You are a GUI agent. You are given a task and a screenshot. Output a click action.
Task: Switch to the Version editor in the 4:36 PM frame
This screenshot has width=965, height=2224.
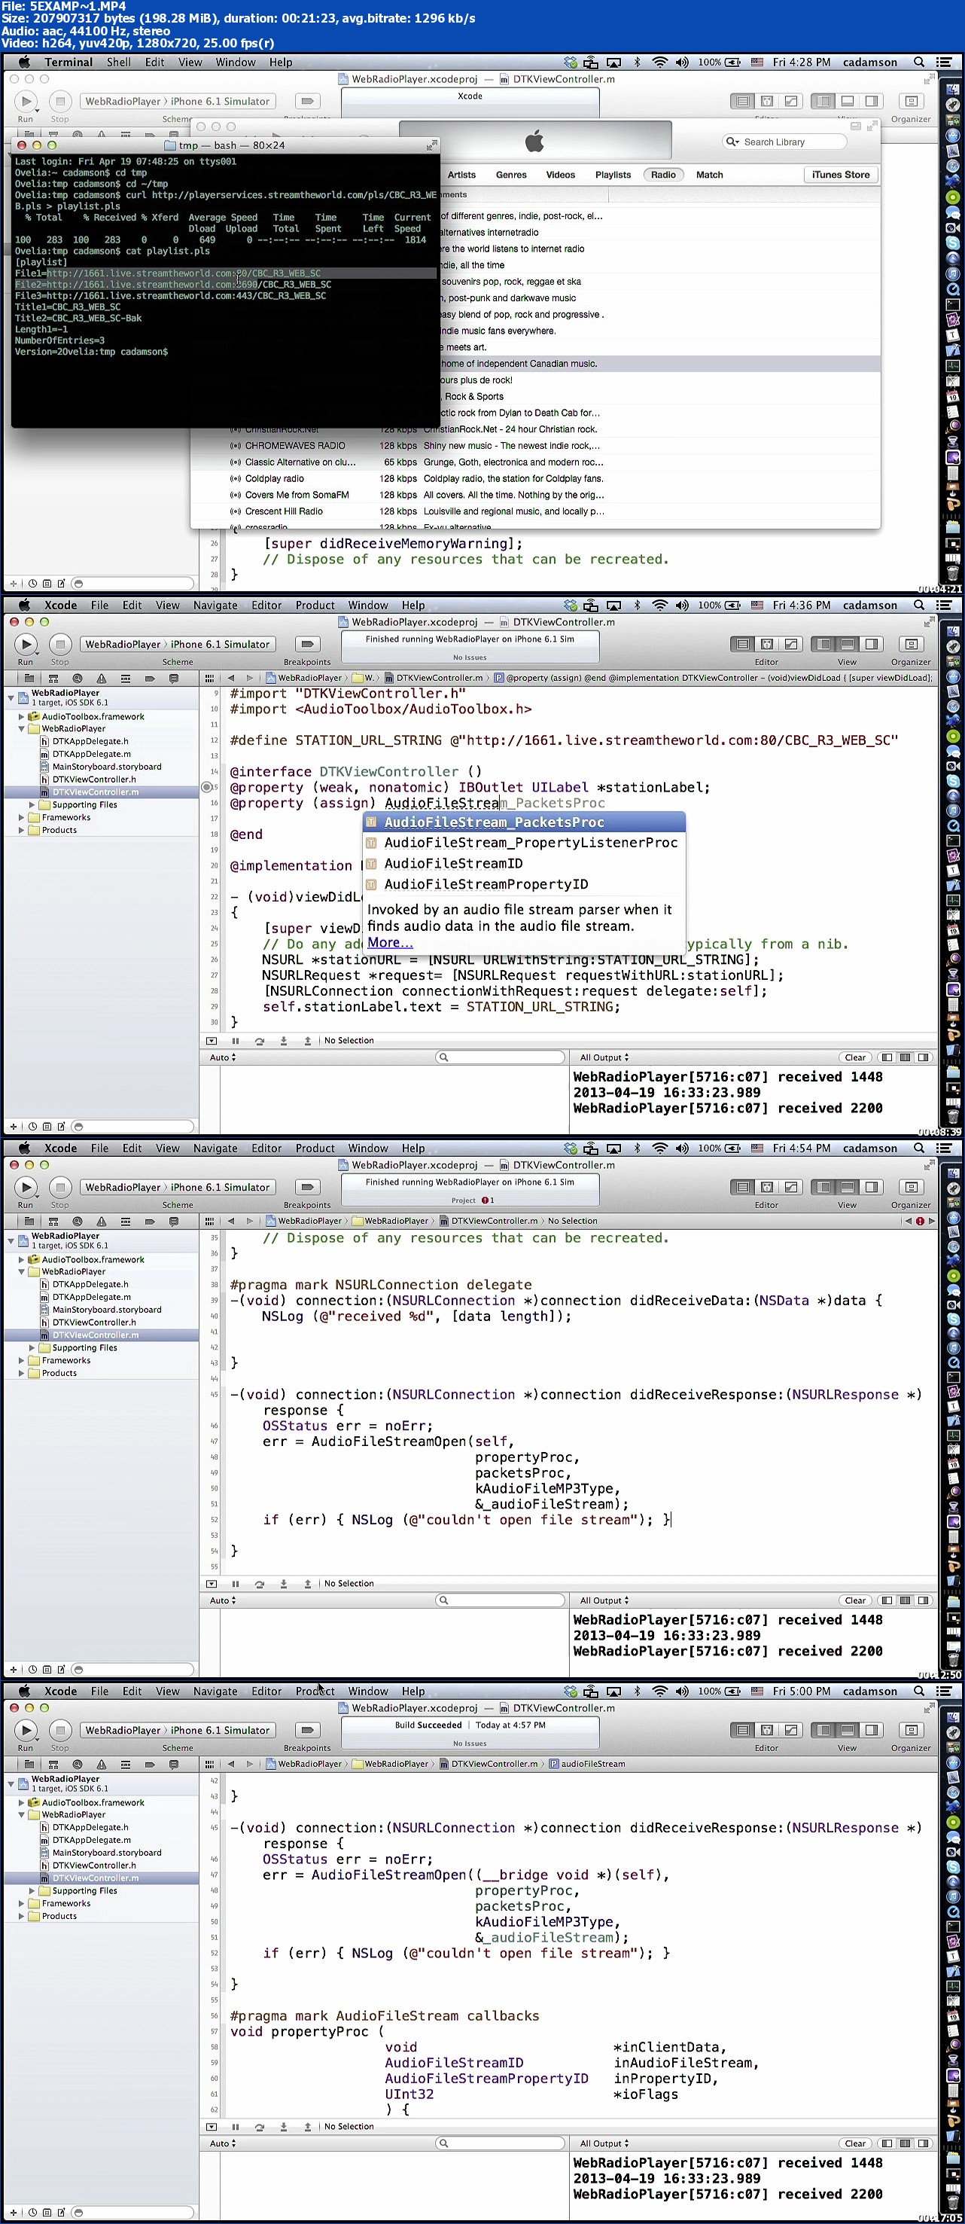click(790, 644)
